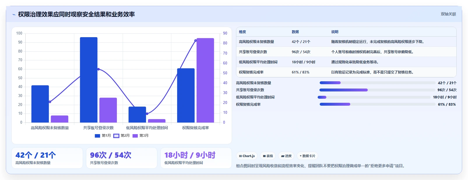The height and width of the screenshot is (180, 468).
Task: Select table cell 权限复核完成率
Action: pos(251,72)
